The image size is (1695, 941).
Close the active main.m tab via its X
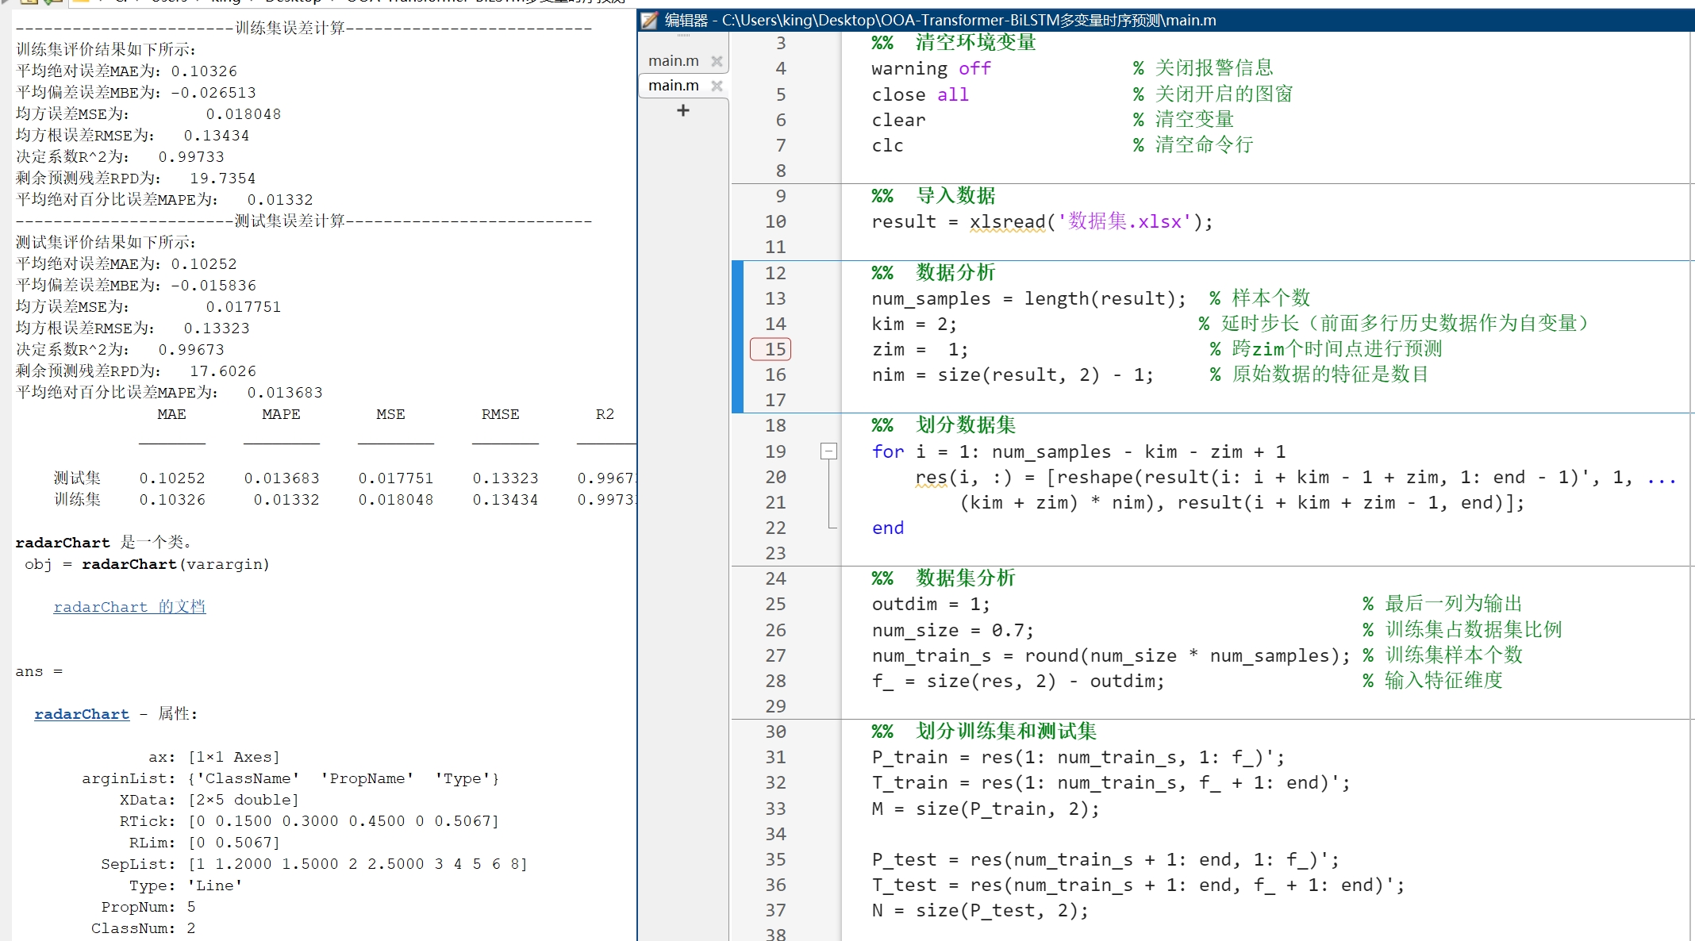717,86
